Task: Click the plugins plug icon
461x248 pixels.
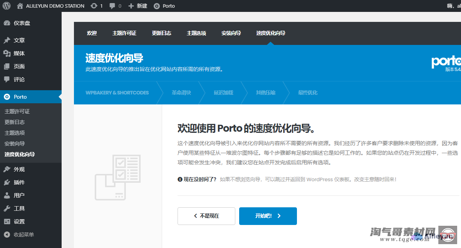Action: click(7, 182)
